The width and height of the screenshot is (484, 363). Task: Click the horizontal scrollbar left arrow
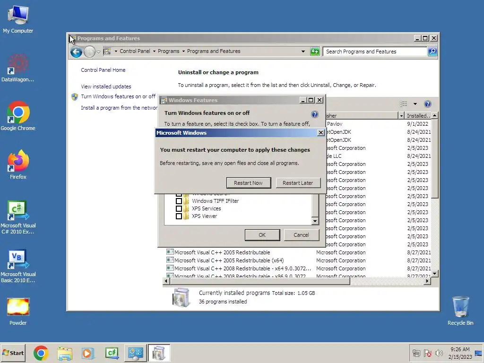tap(166, 281)
